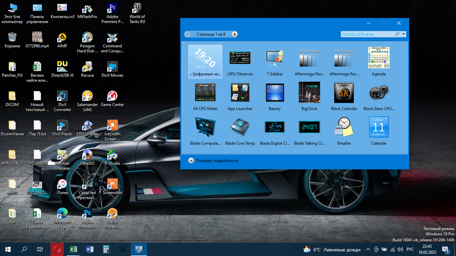Screen dimensions: 456x256
Task: Select the Blade Computer gadget
Action: tap(205, 131)
